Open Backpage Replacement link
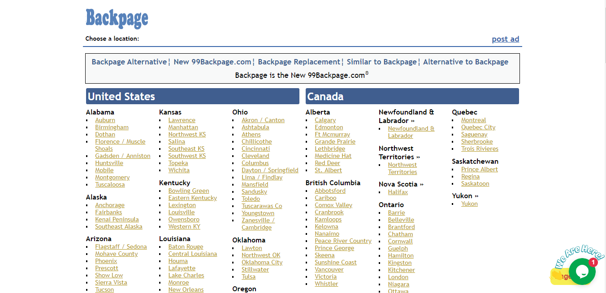 (x=299, y=62)
